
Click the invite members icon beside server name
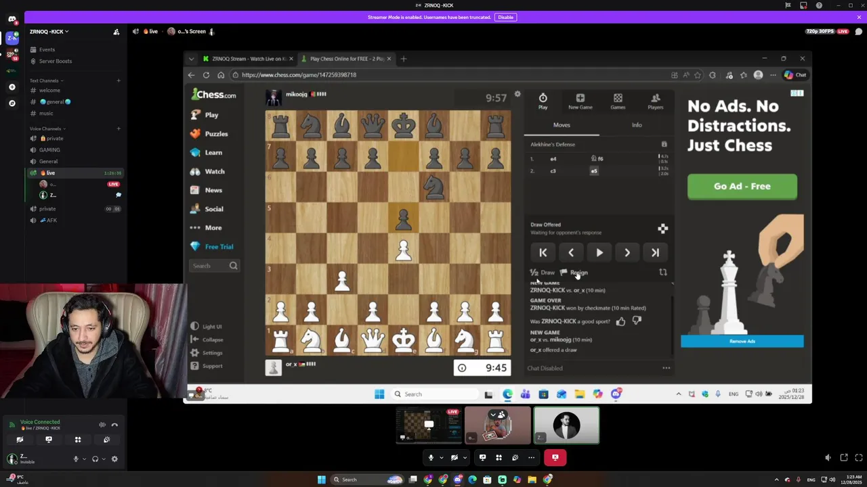coord(116,32)
